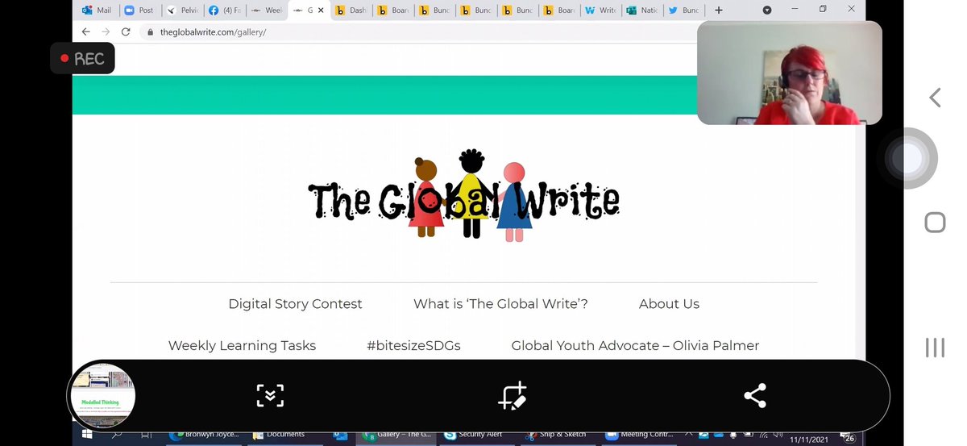Switch to the Twitter 'Bunc' tab
Image resolution: width=967 pixels, height=446 pixels.
684,10
